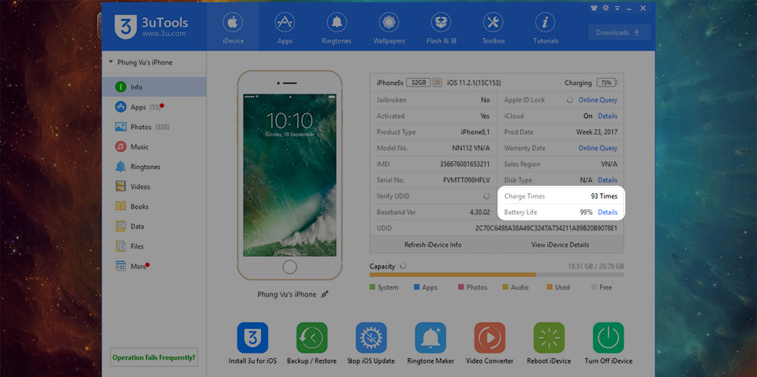Click the Photos pink legend swatch

click(461, 287)
